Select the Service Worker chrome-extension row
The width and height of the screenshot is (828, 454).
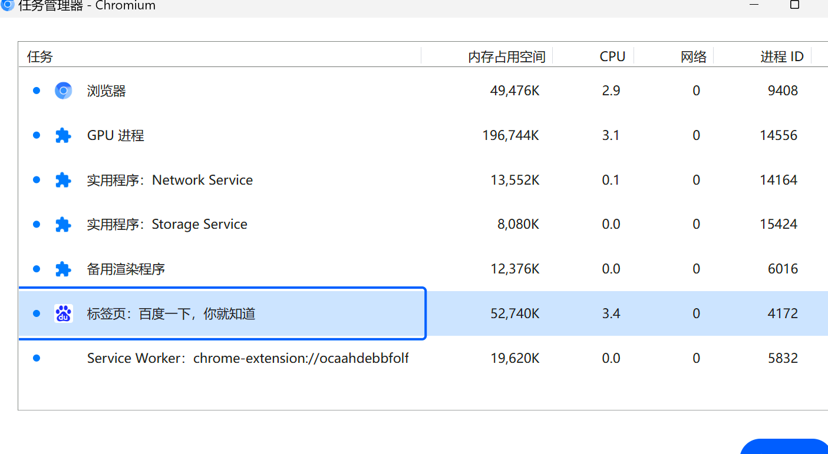(x=248, y=358)
